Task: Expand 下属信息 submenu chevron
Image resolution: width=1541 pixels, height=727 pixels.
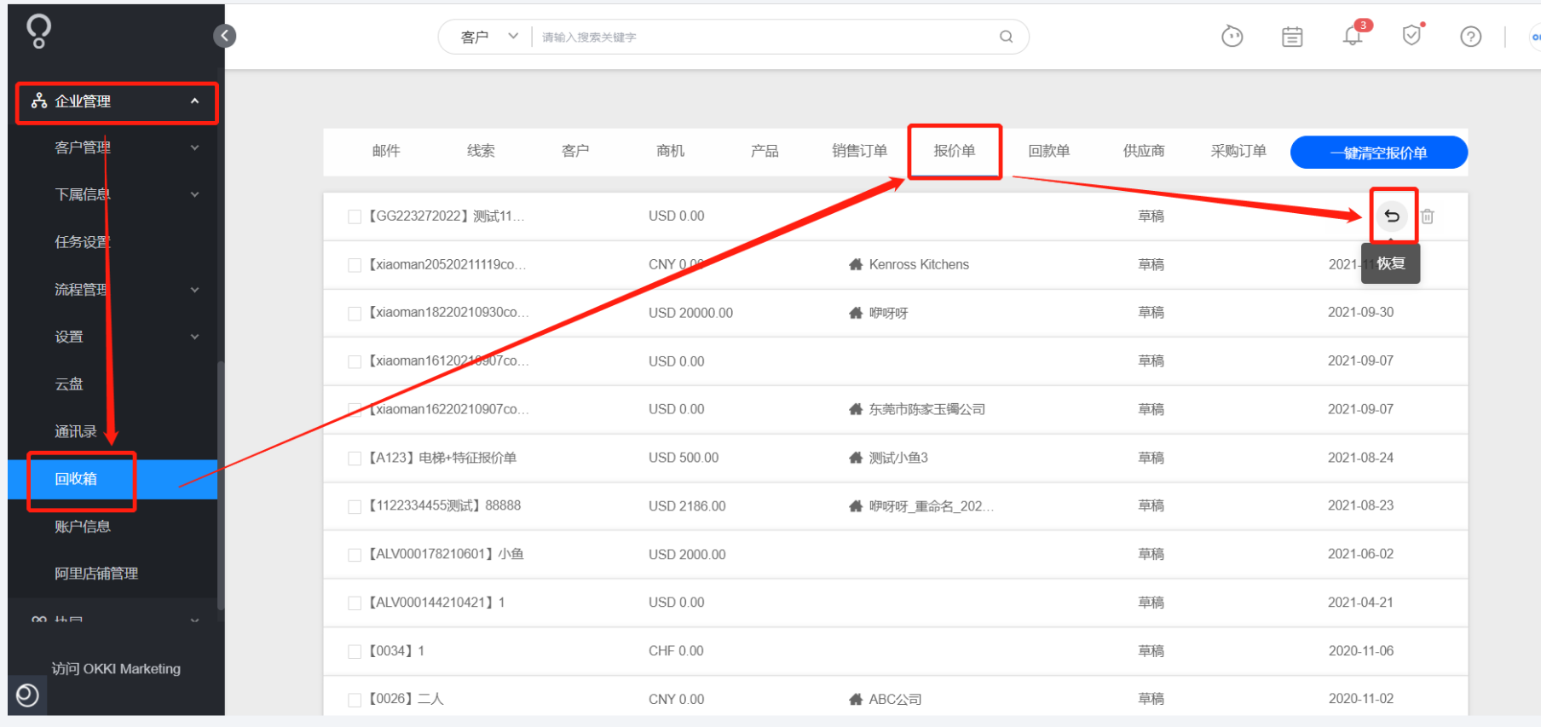Action: (x=194, y=194)
